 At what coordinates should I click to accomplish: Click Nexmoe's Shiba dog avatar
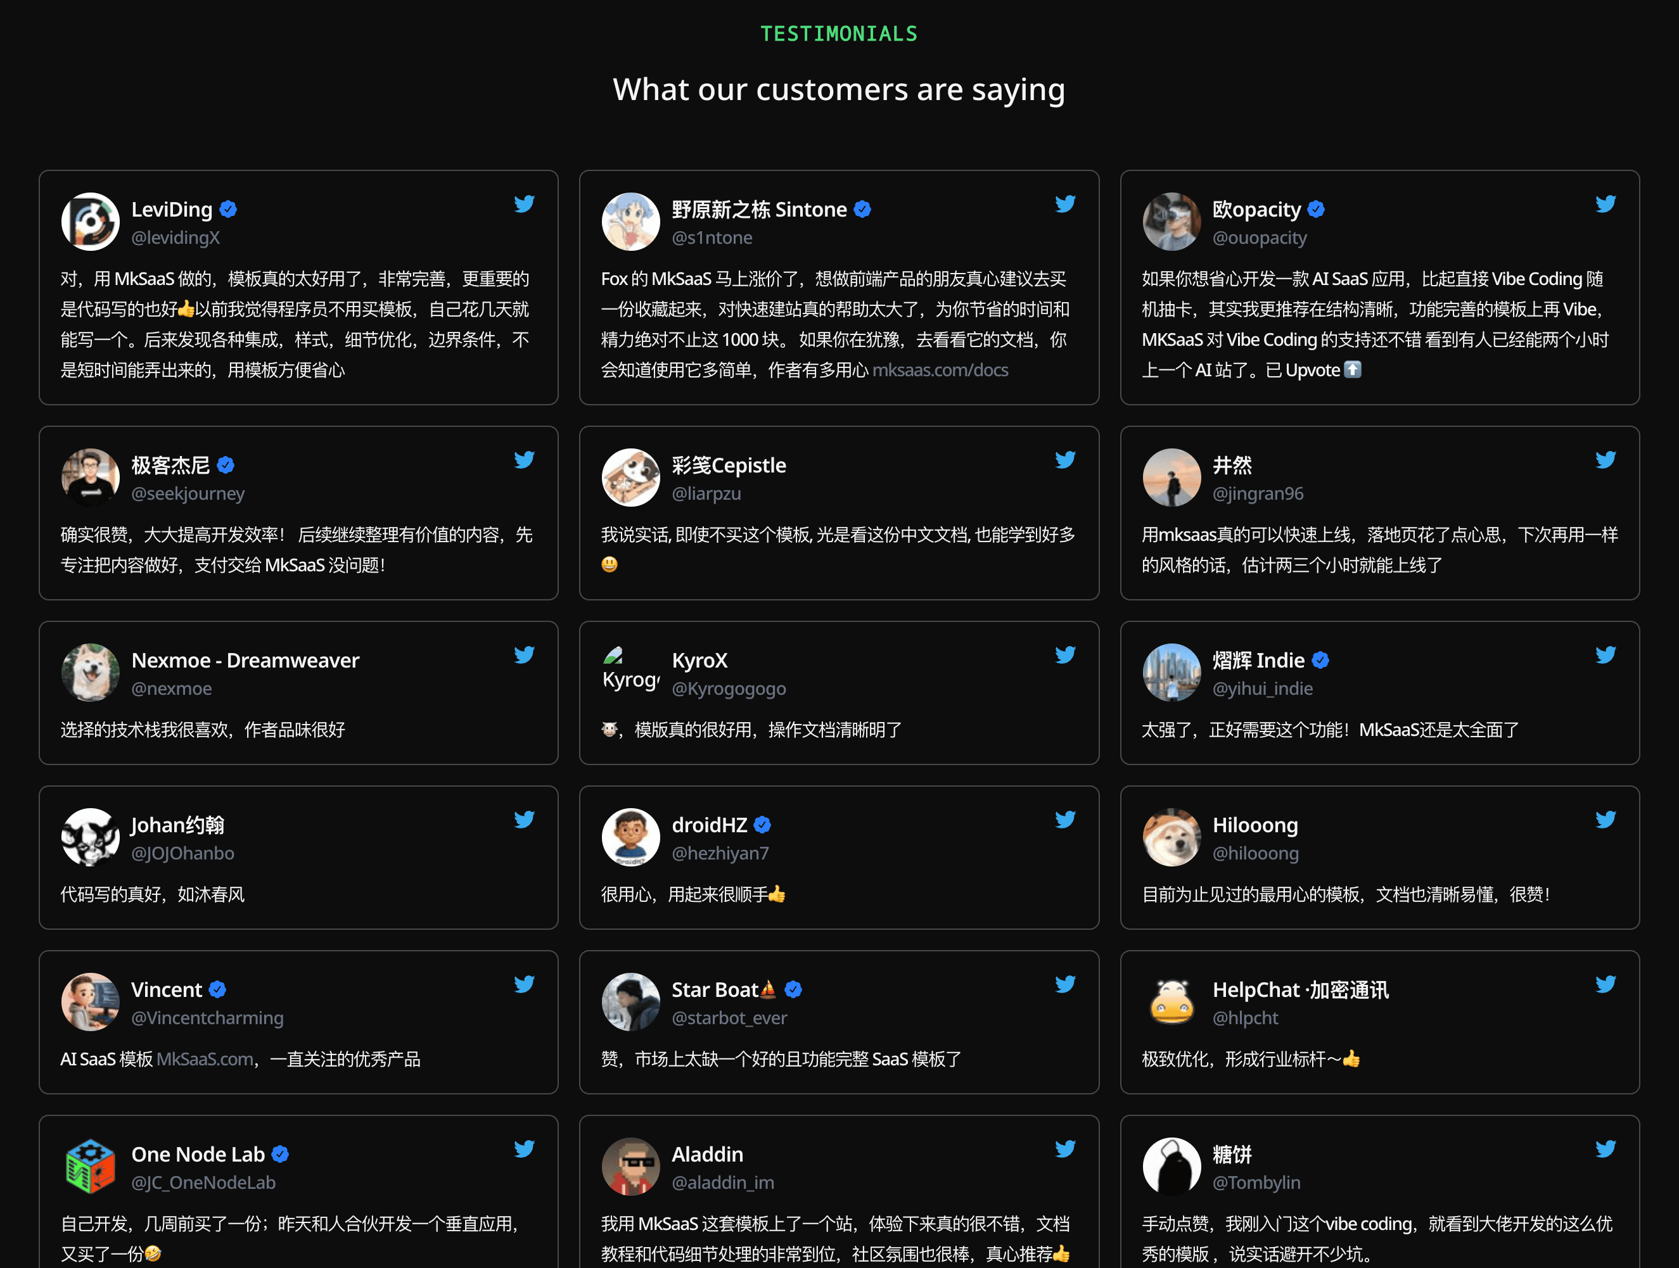[x=91, y=673]
